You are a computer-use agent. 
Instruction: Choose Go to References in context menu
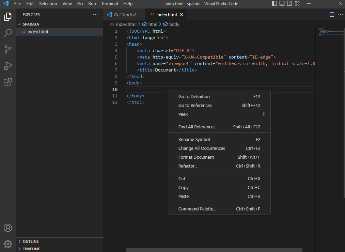pyautogui.click(x=219, y=105)
